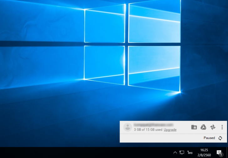Screen dimensions: 228x158
Task: Open the Google Drive folder icon
Action: 194,127
